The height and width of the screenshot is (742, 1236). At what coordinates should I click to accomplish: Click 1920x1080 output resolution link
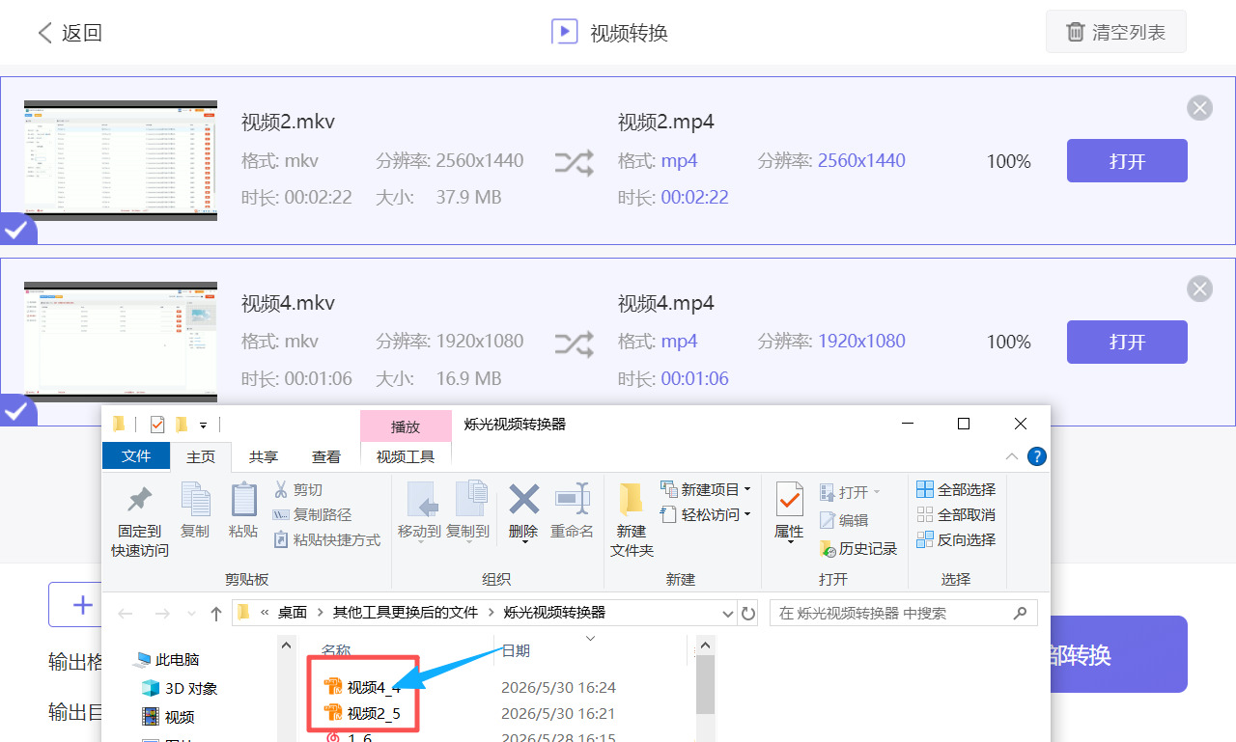[861, 342]
